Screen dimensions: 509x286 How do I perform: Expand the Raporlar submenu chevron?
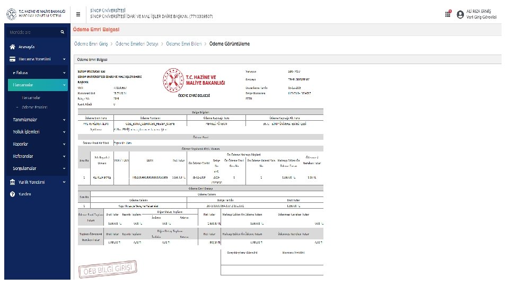pyautogui.click(x=64, y=144)
